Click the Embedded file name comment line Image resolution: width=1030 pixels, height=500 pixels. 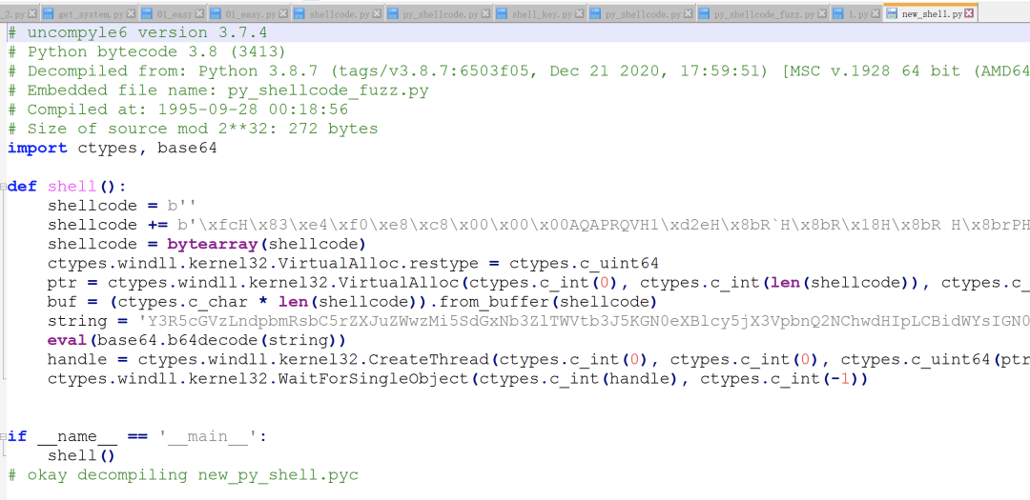point(218,90)
